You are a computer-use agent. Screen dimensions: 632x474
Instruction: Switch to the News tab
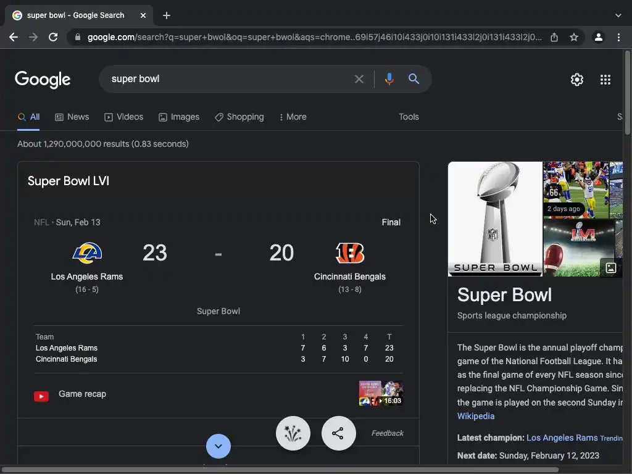coord(72,117)
